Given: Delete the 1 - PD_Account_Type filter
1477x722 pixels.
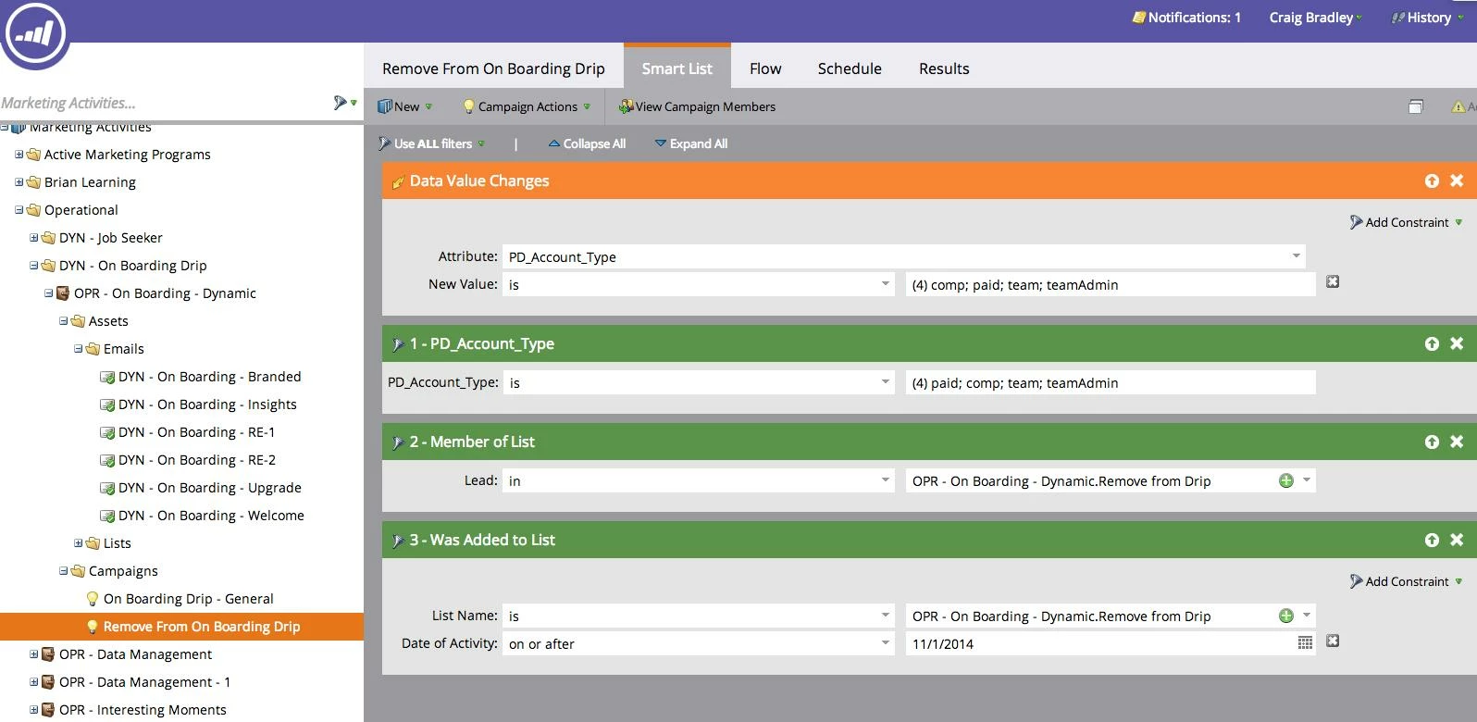Looking at the screenshot, I should pos(1457,343).
